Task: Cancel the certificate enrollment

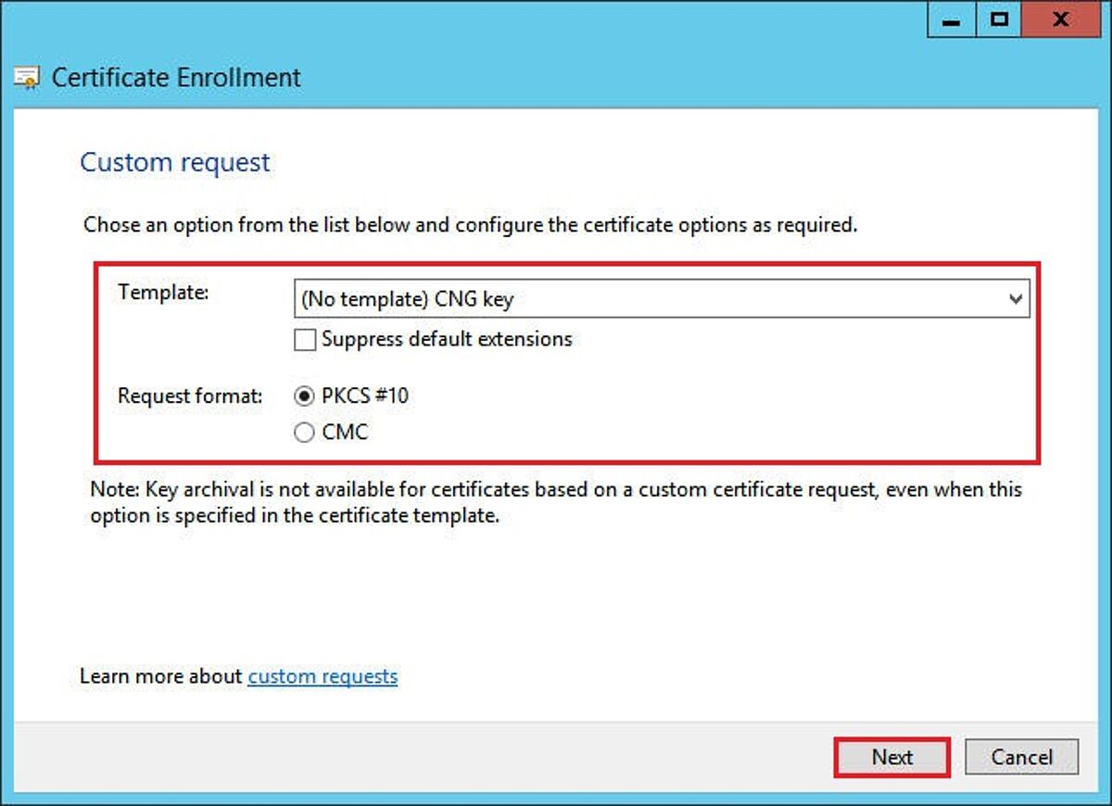Action: (x=1021, y=757)
